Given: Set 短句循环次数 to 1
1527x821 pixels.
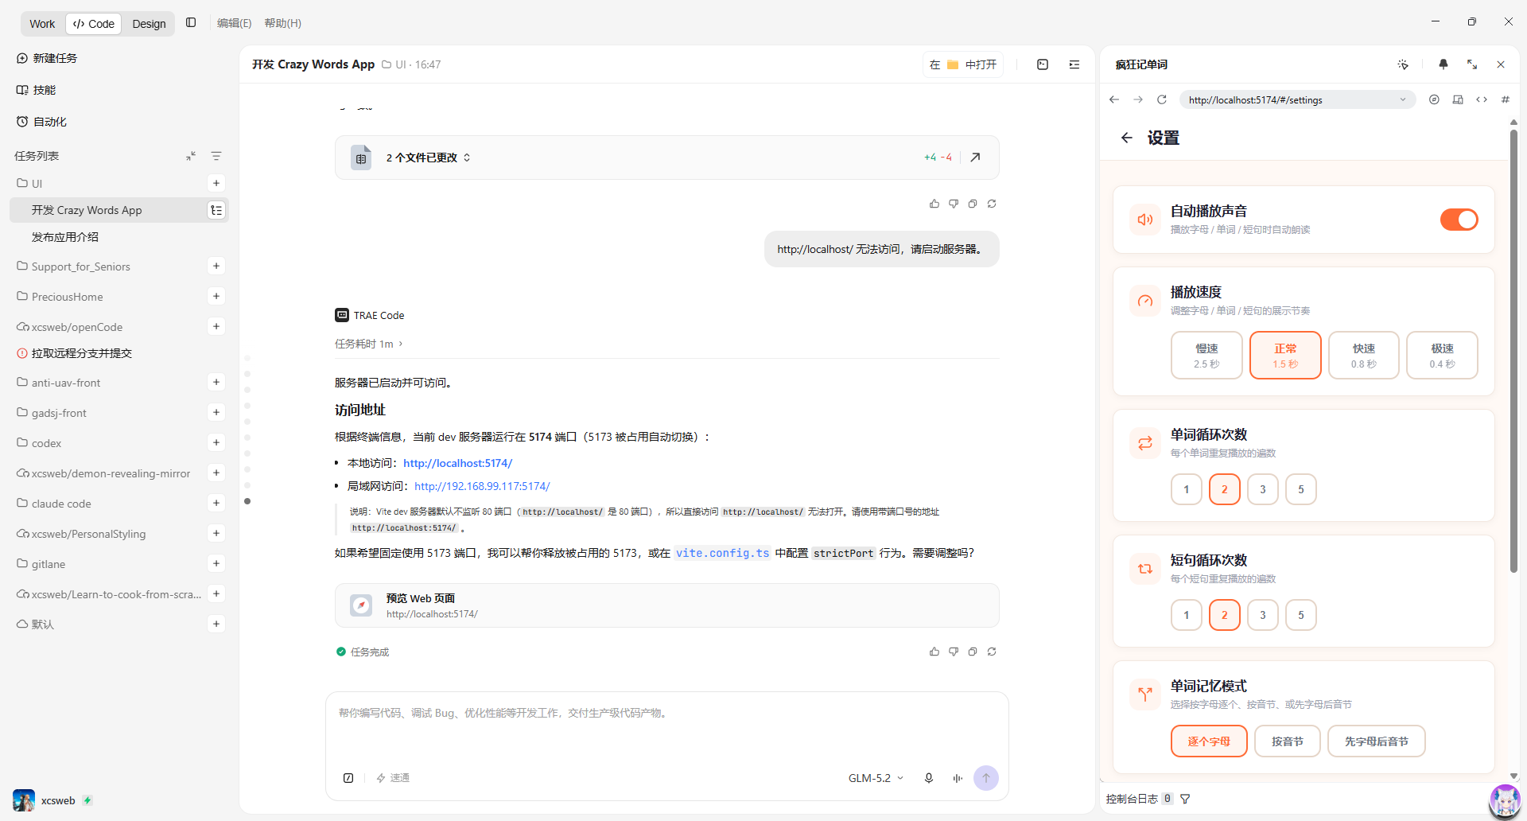Looking at the screenshot, I should pos(1187,615).
